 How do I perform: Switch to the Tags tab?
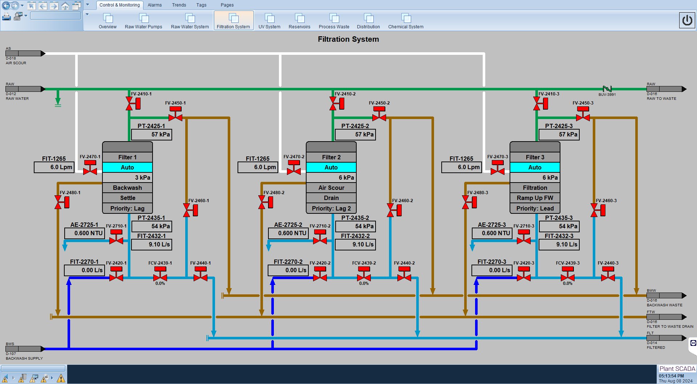coord(201,5)
